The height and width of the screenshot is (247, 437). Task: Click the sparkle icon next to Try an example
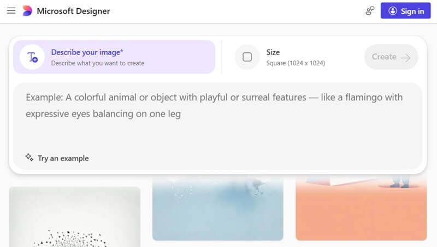[x=29, y=158]
